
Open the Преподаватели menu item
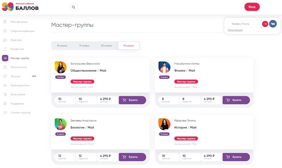pyautogui.click(x=20, y=85)
